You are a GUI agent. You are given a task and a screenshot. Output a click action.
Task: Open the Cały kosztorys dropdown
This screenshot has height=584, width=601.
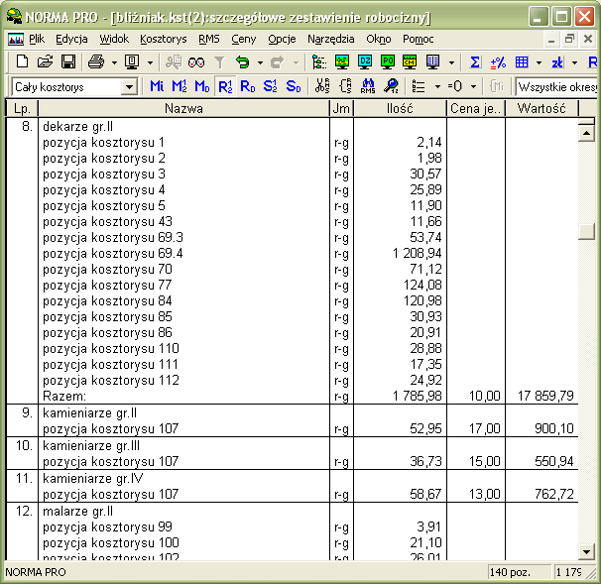(129, 87)
